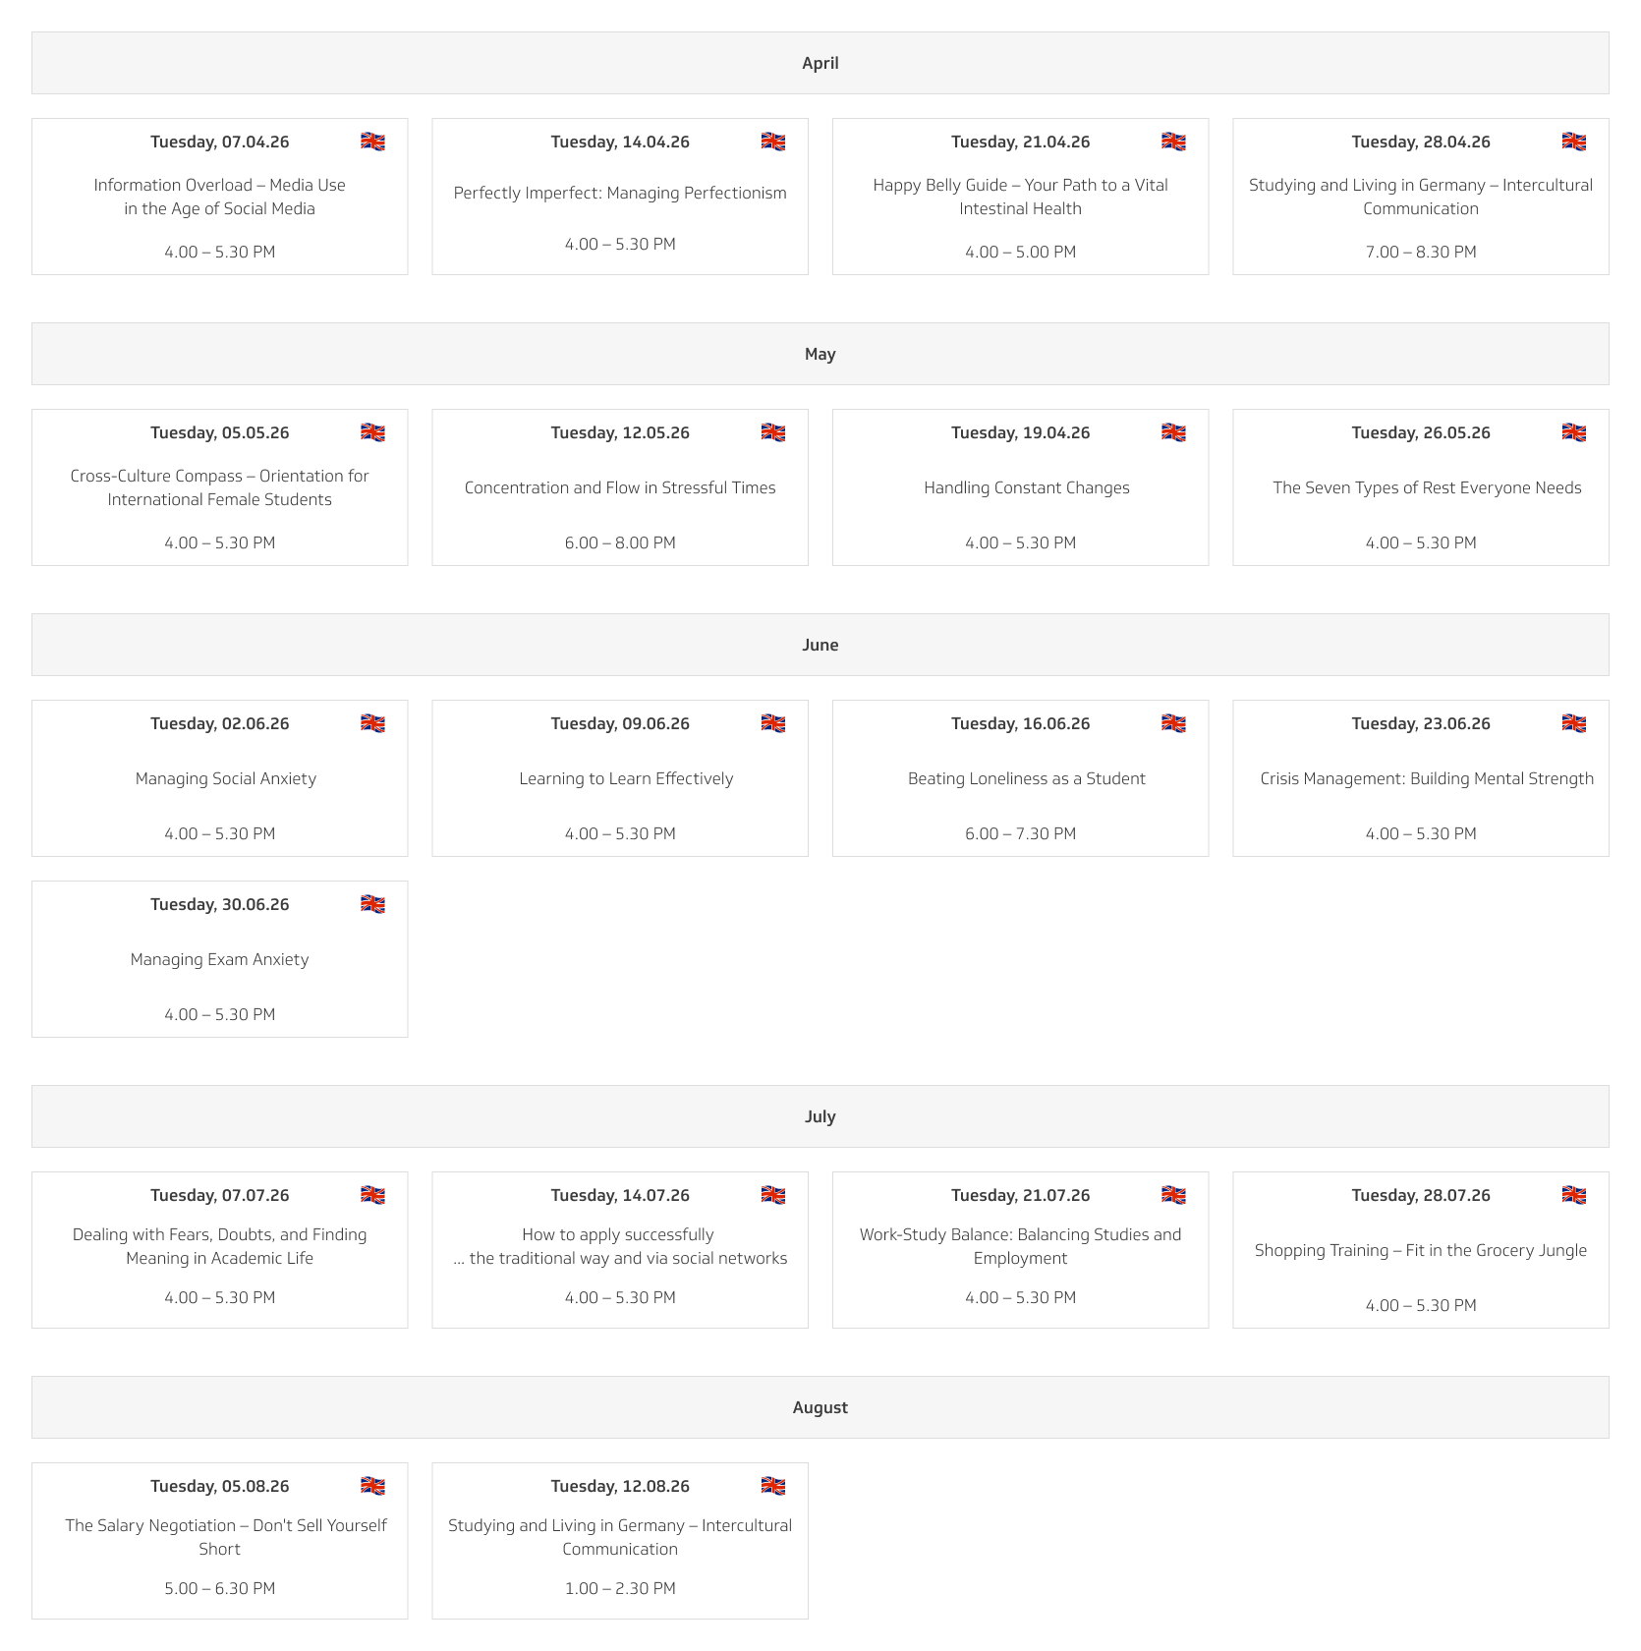Open "The Salary Negotiation" event title
1641x1651 pixels.
226,1536
